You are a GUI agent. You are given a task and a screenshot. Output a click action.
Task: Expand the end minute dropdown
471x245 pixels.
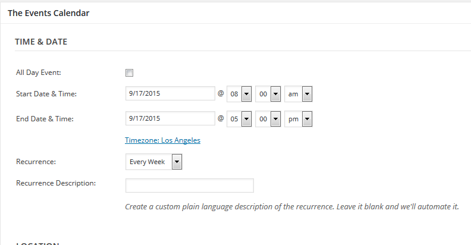(x=268, y=119)
